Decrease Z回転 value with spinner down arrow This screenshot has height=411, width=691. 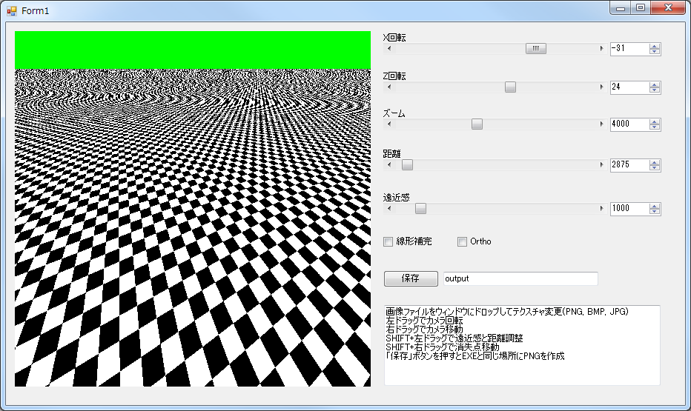655,90
